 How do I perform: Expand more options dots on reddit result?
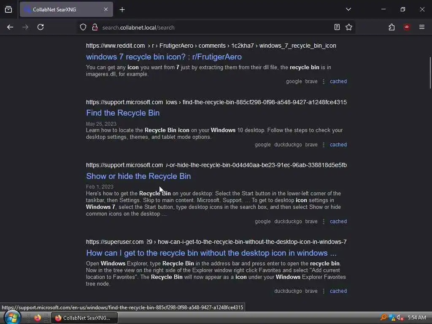(324, 81)
